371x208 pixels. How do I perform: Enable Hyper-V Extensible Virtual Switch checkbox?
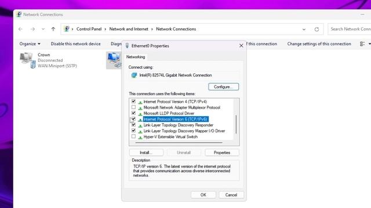coord(134,137)
